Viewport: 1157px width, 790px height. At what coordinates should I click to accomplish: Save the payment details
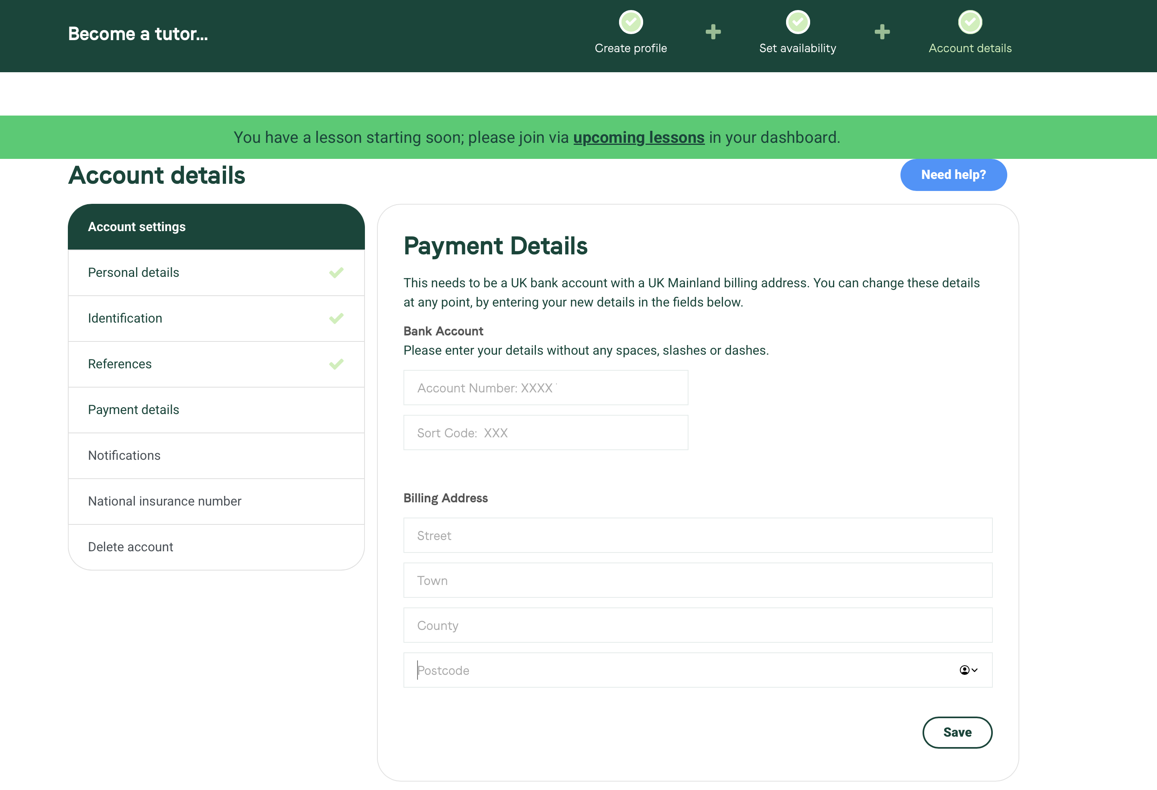click(957, 732)
